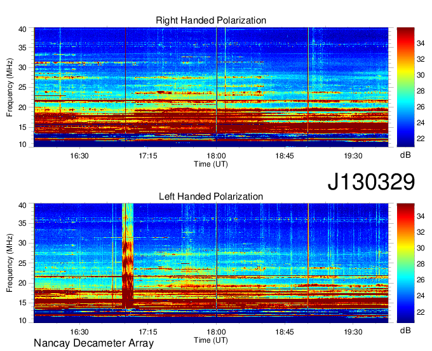Image resolution: width=432 pixels, height=351 pixels.
Task: Click the 25 MHz tick label on the bottom plot
Action: [x=22, y=263]
